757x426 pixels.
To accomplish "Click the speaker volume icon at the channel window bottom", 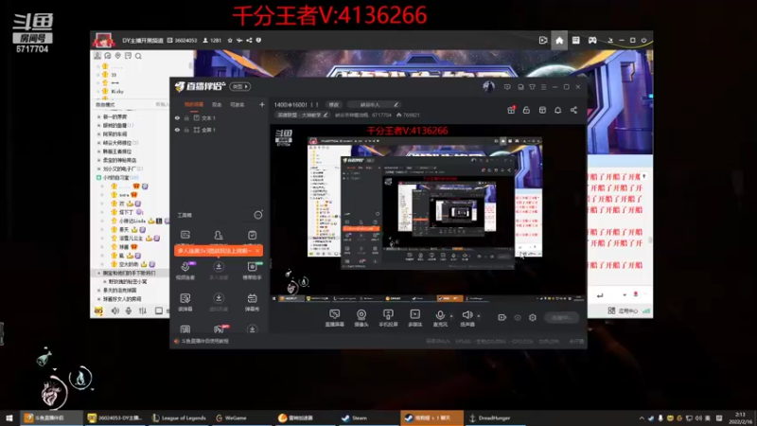I will (x=114, y=311).
